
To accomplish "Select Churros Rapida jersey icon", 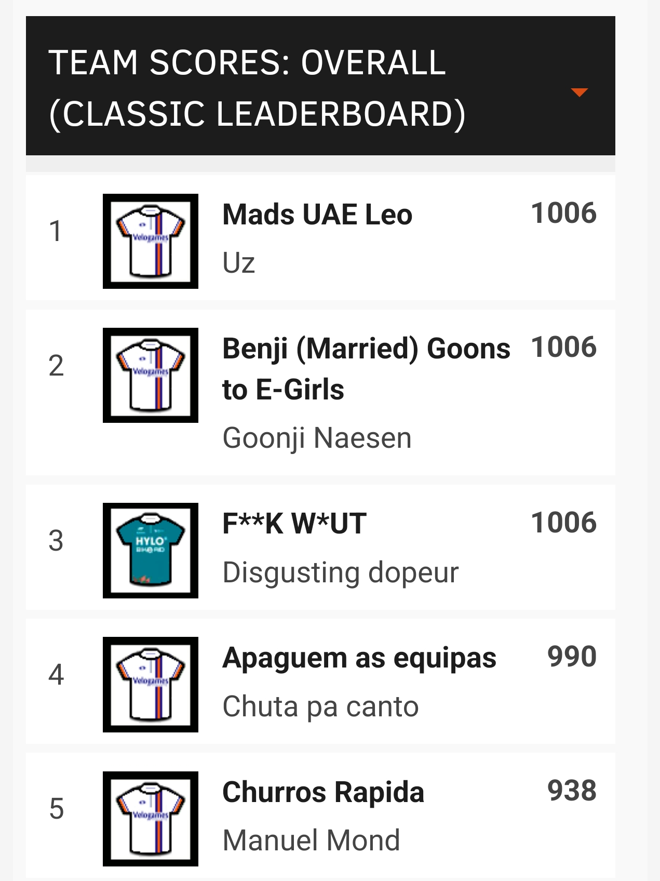I will click(151, 819).
